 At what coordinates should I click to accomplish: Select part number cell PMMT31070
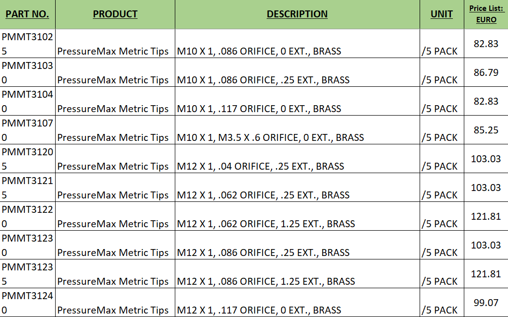[x=27, y=130]
